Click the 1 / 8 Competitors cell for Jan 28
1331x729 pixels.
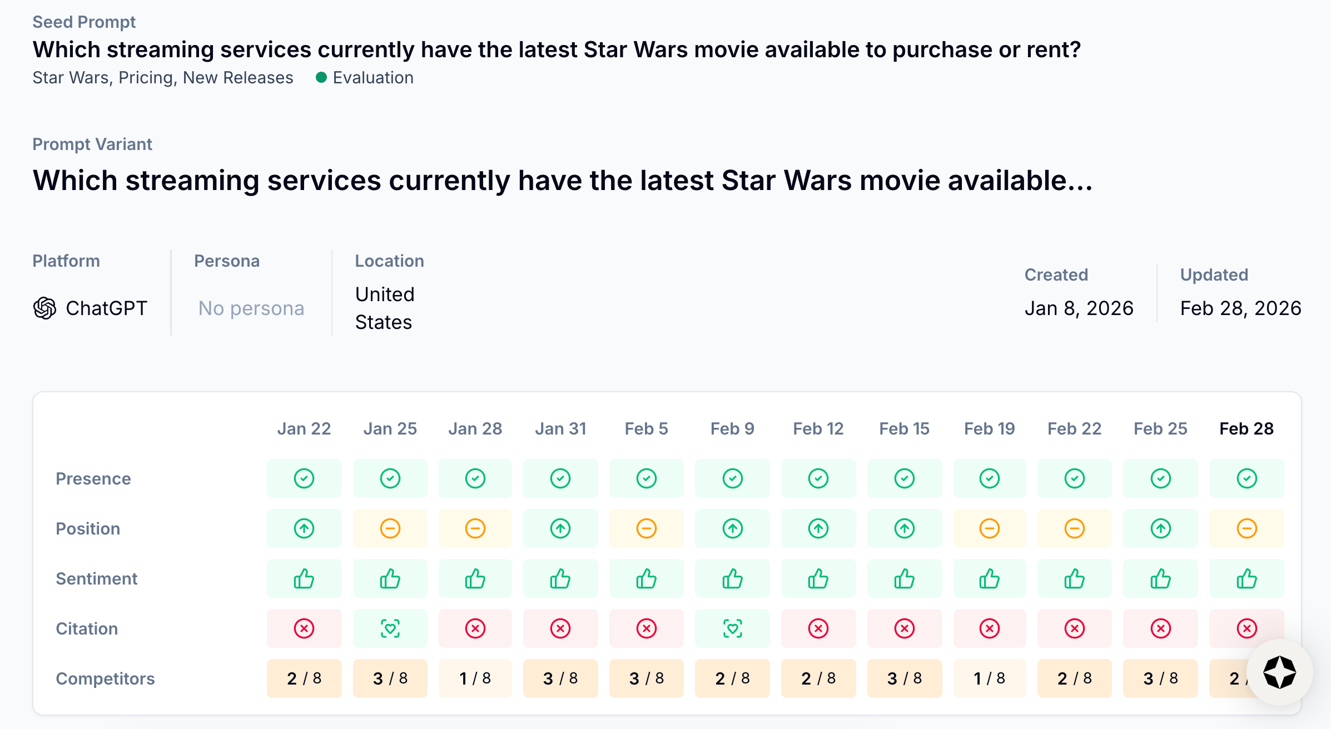[475, 678]
